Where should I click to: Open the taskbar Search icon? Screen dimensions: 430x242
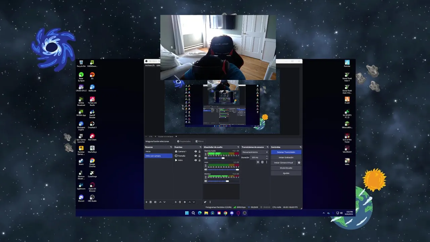click(193, 213)
